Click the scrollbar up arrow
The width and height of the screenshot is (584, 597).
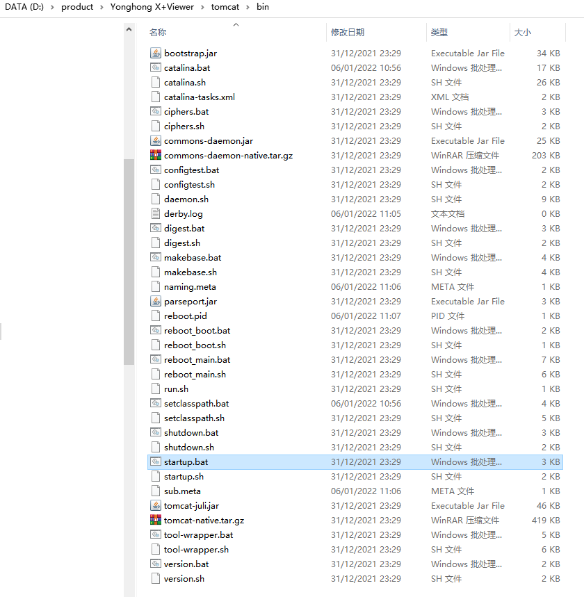click(129, 29)
